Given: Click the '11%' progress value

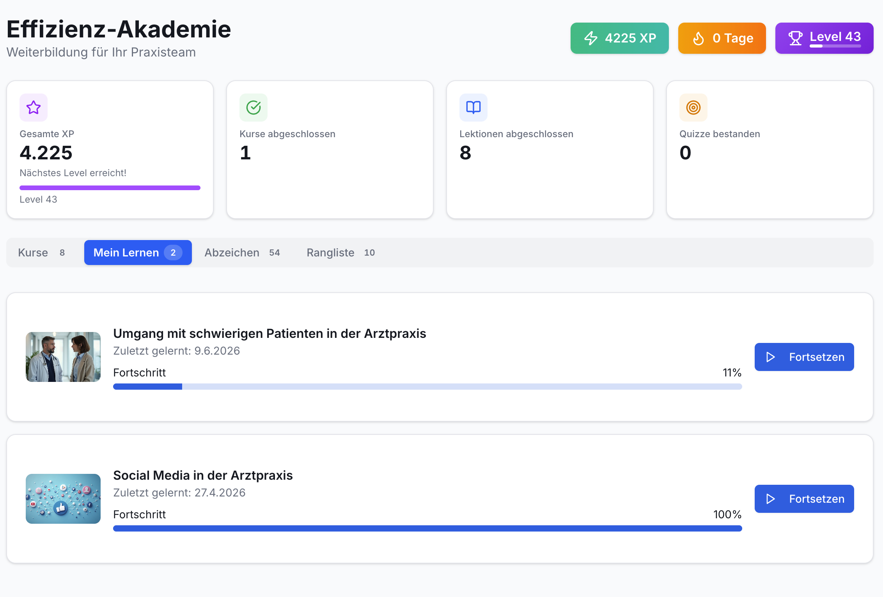Looking at the screenshot, I should [732, 373].
